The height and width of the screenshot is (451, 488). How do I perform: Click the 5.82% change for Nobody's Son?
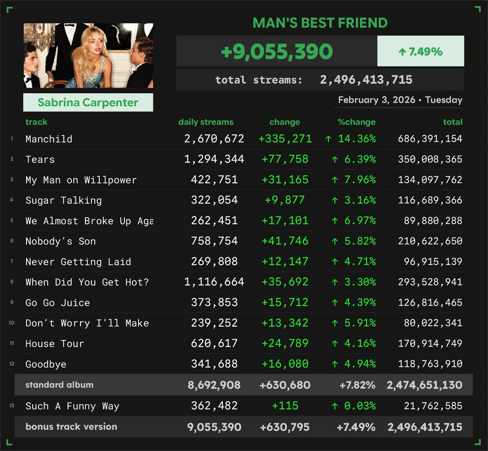tap(354, 241)
